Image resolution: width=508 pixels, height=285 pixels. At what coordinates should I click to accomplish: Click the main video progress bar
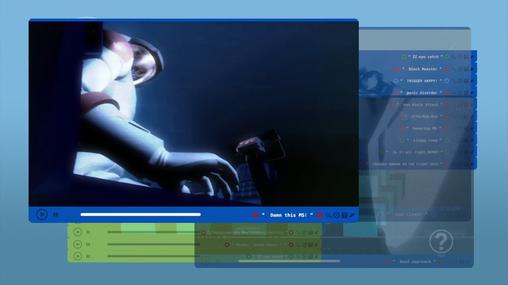click(x=140, y=215)
